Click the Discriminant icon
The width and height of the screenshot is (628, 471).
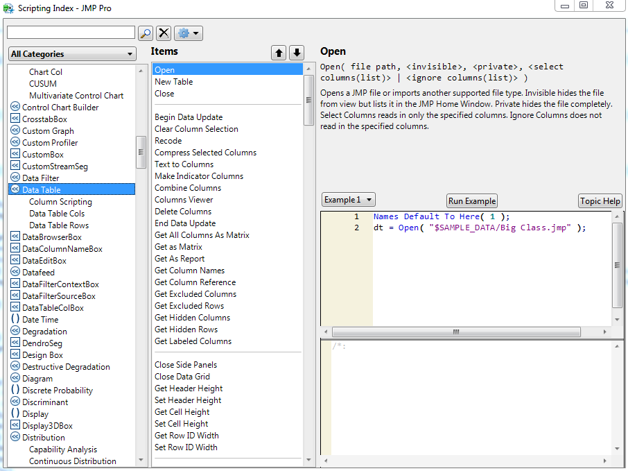[15, 401]
